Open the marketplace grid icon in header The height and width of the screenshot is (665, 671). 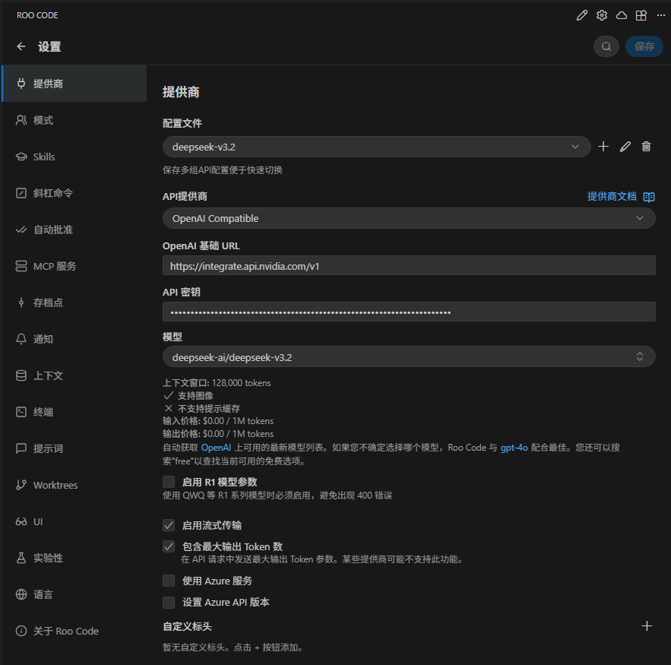click(641, 15)
